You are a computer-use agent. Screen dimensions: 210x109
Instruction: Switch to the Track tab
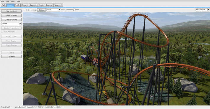point(17,5)
